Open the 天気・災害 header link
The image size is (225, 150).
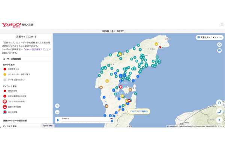(27, 25)
